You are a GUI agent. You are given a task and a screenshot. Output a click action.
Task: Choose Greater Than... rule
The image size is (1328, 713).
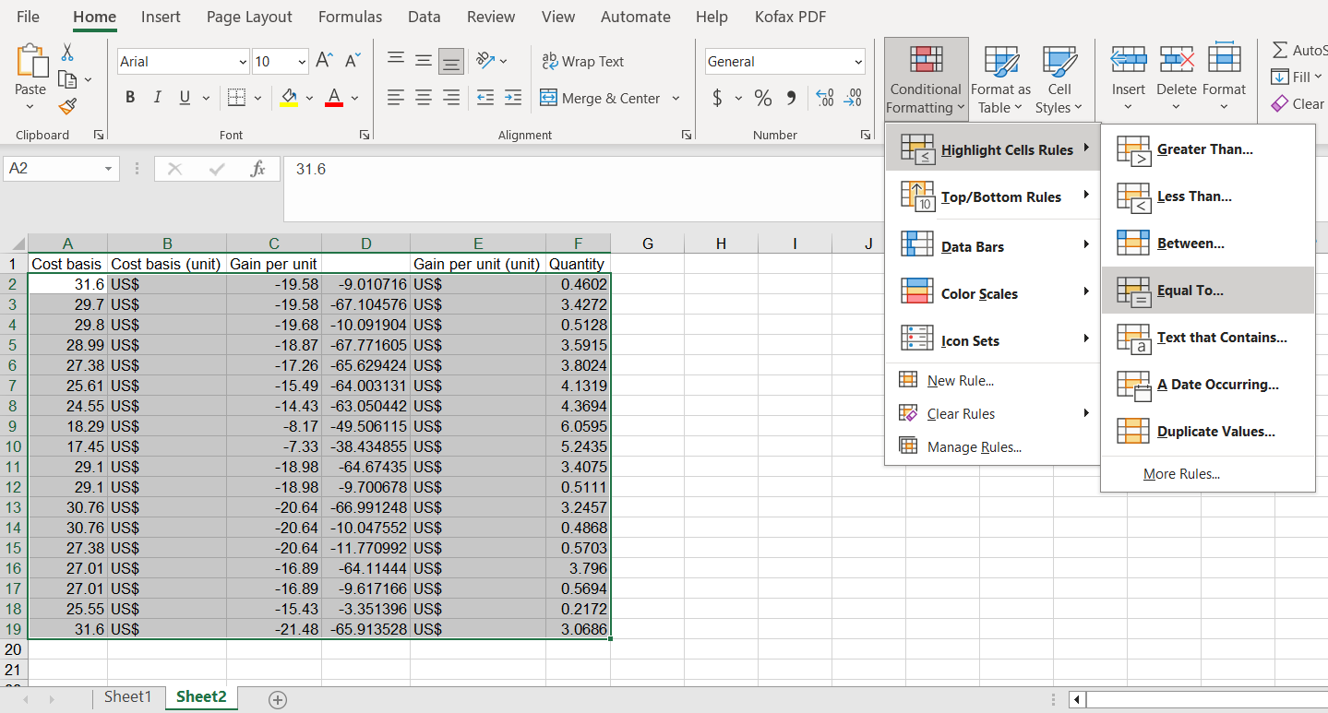[x=1207, y=149]
